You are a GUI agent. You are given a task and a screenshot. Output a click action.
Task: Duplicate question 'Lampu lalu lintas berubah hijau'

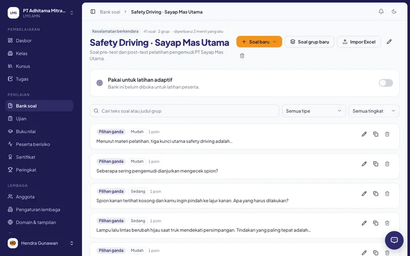pos(376,223)
